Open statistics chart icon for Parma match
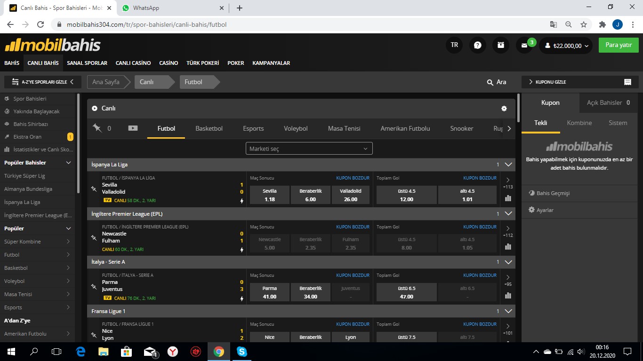The height and width of the screenshot is (361, 643). [508, 295]
